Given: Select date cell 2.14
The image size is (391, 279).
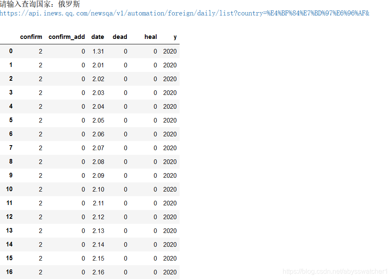Looking at the screenshot, I should point(98,245).
